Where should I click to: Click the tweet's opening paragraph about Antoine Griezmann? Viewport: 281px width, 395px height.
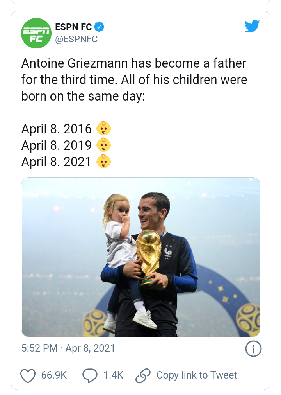tap(134, 79)
